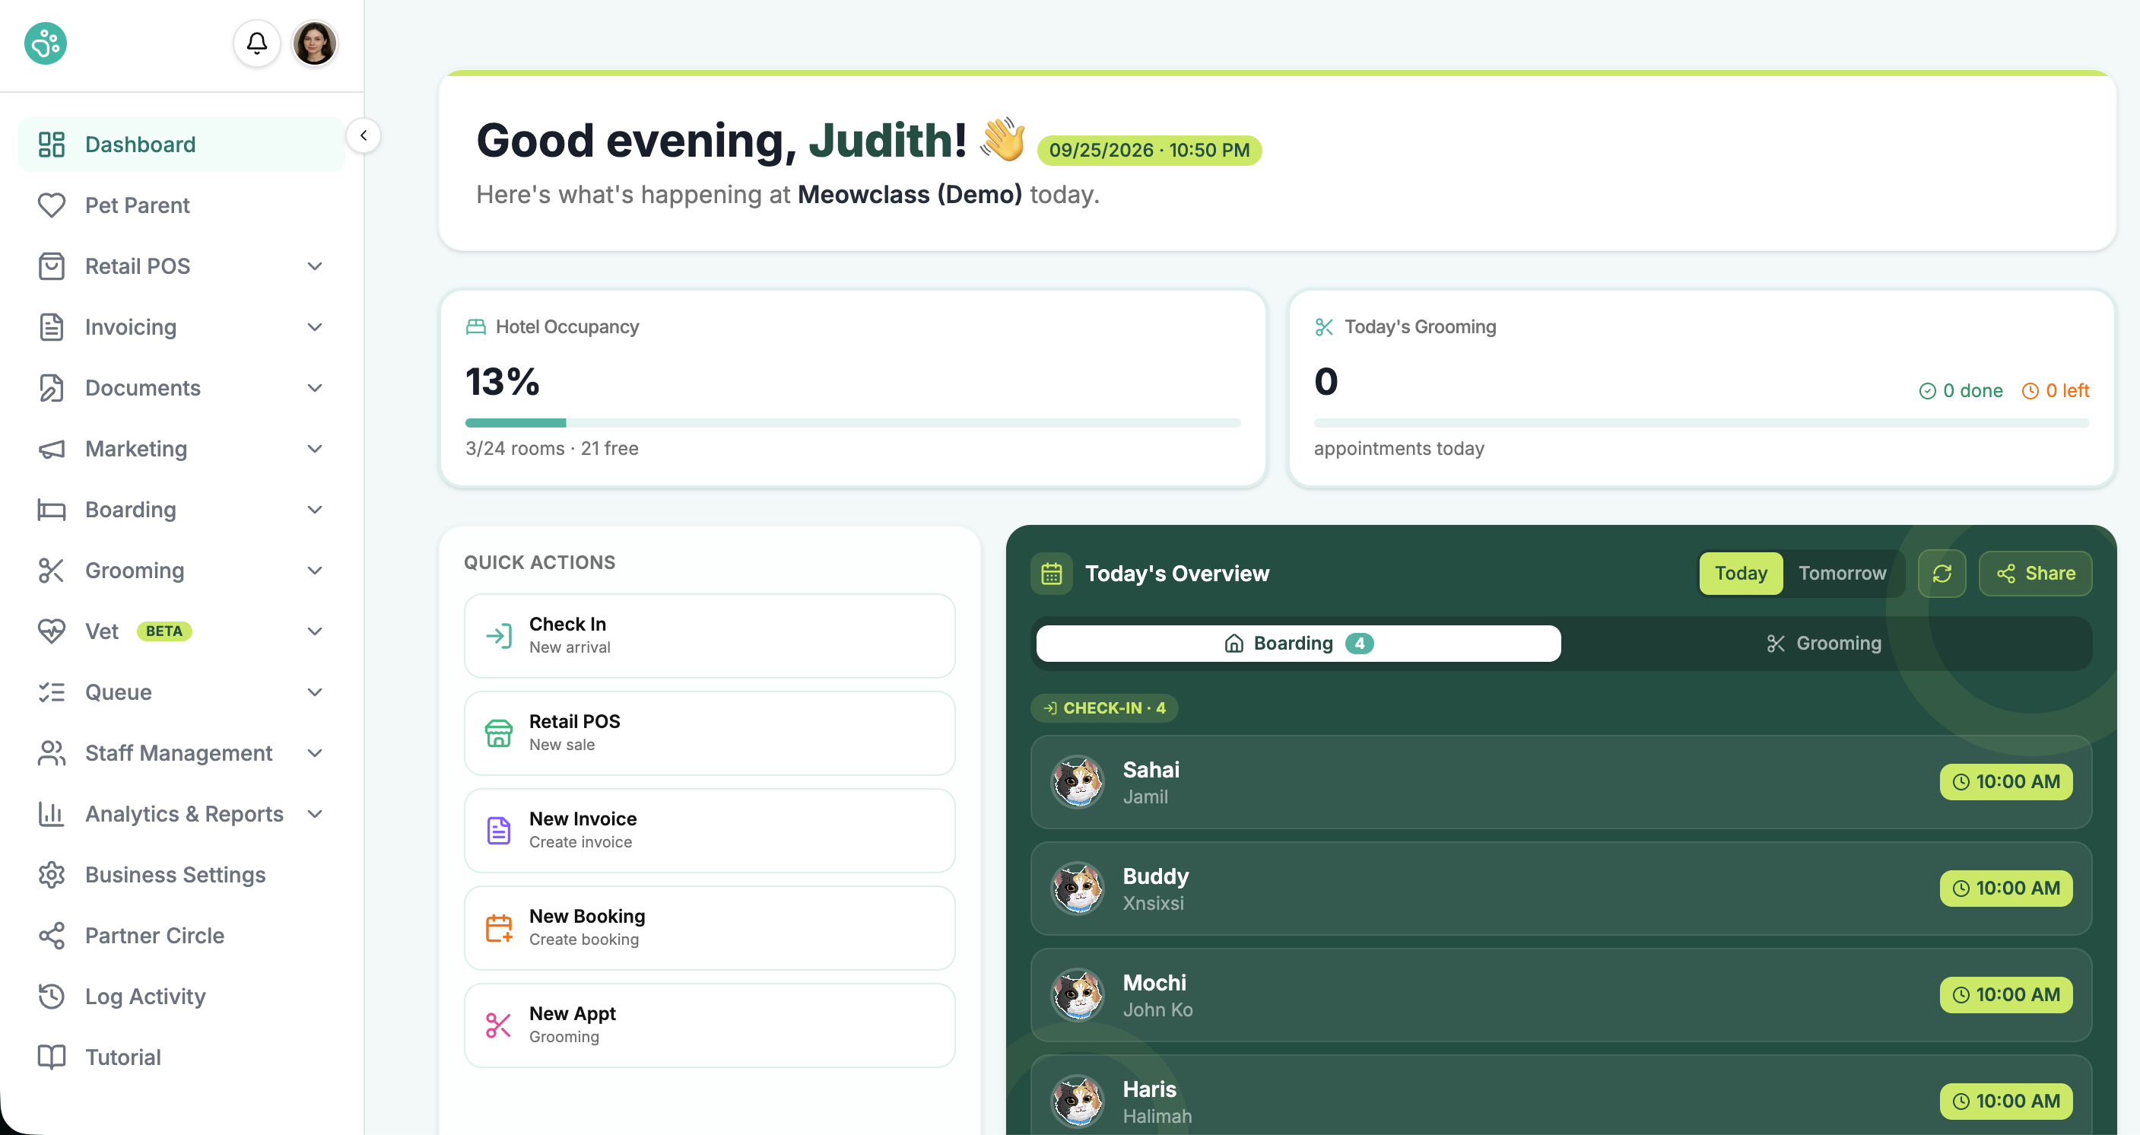The height and width of the screenshot is (1135, 2140).
Task: Expand the Marketing submenu chevron
Action: click(315, 449)
